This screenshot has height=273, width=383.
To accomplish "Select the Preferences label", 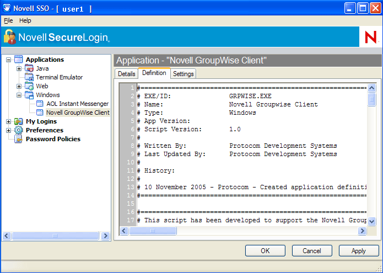I will 45,130.
